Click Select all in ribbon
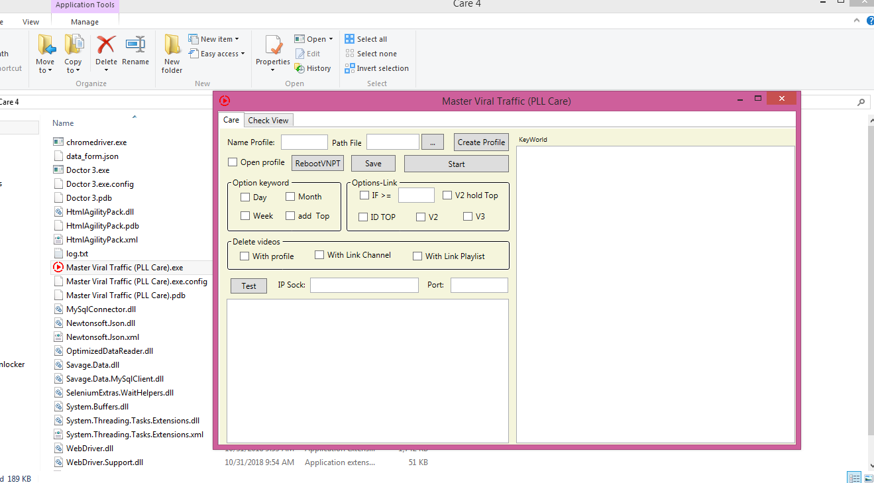Viewport: 874px width, 483px height. click(x=366, y=39)
